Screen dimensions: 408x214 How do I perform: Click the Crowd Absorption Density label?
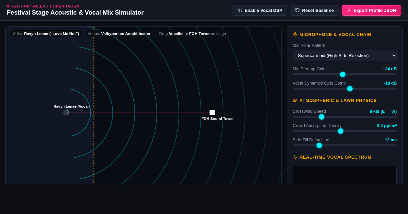point(317,126)
